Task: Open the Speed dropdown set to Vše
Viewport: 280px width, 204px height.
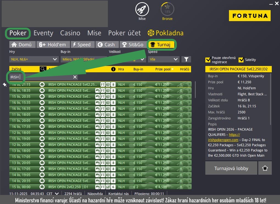Action: click(x=163, y=59)
